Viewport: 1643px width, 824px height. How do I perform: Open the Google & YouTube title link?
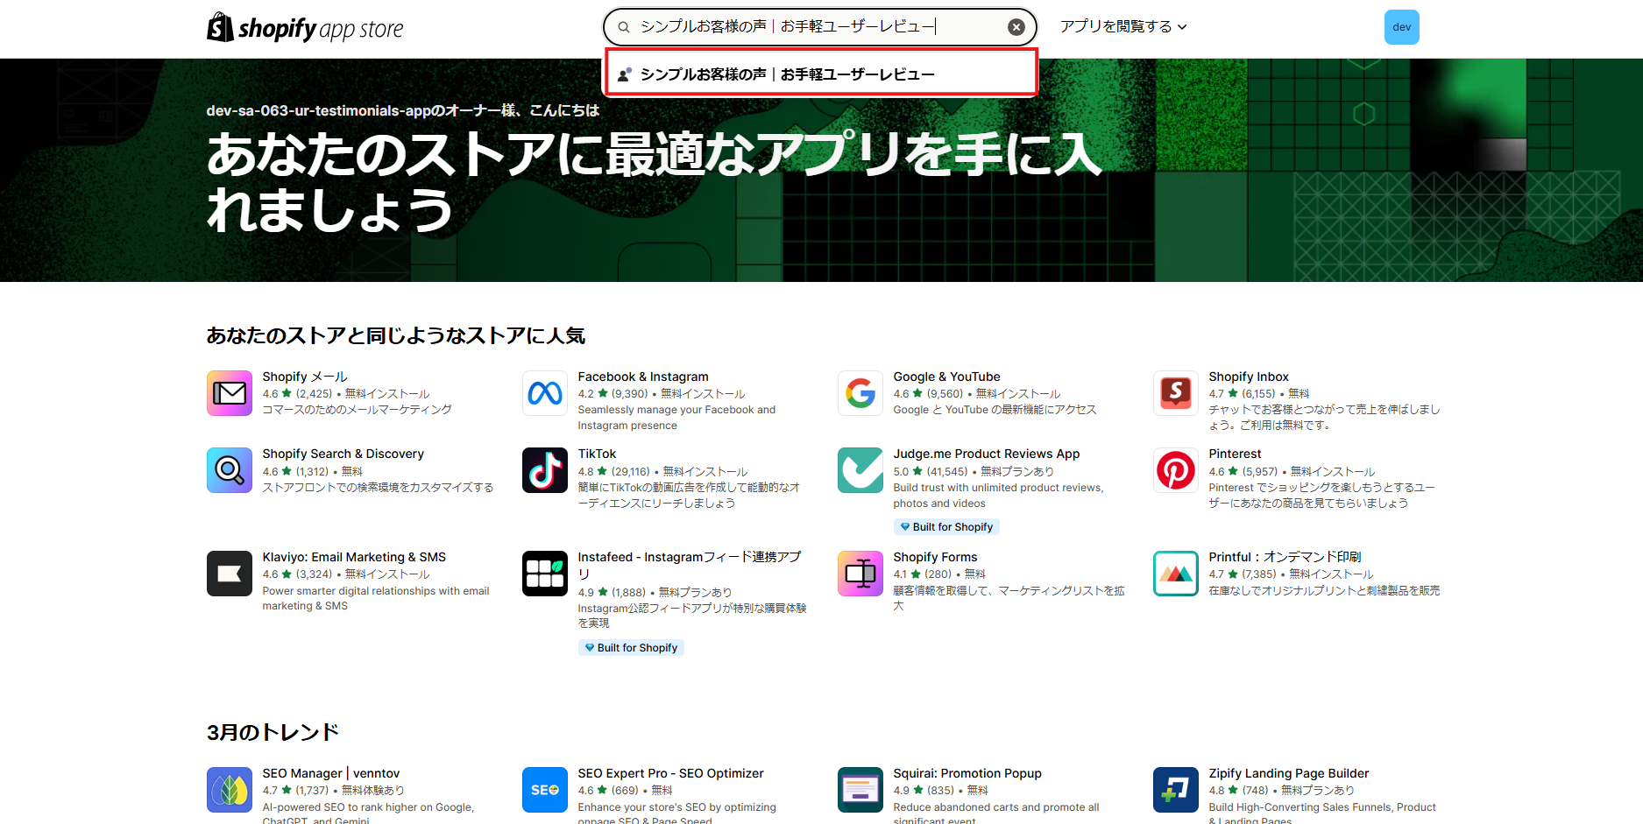(946, 377)
